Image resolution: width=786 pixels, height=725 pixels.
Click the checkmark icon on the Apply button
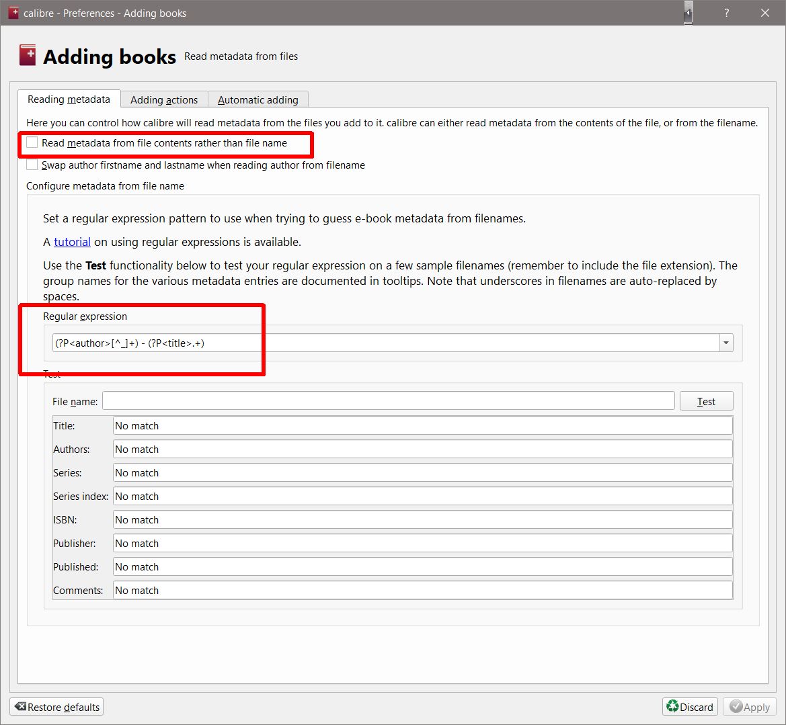[736, 706]
